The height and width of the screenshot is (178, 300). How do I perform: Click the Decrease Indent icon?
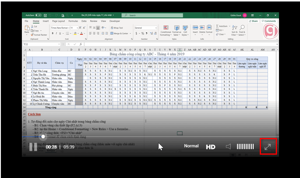[x=103, y=33]
